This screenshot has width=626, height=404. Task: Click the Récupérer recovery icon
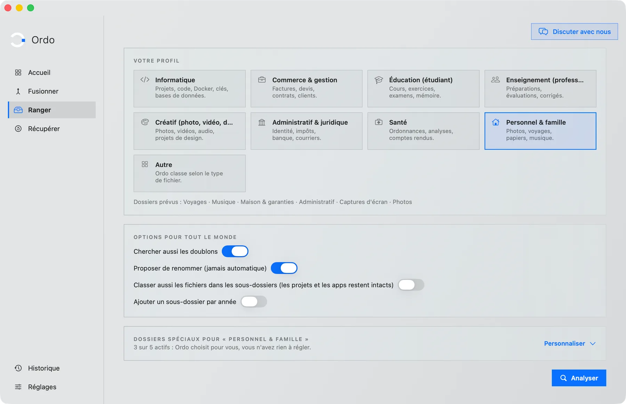click(x=18, y=129)
